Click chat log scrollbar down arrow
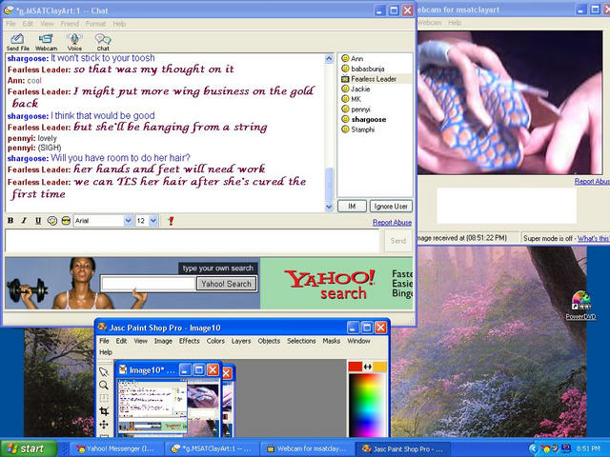Viewport: 610px width, 457px height. coord(329,208)
